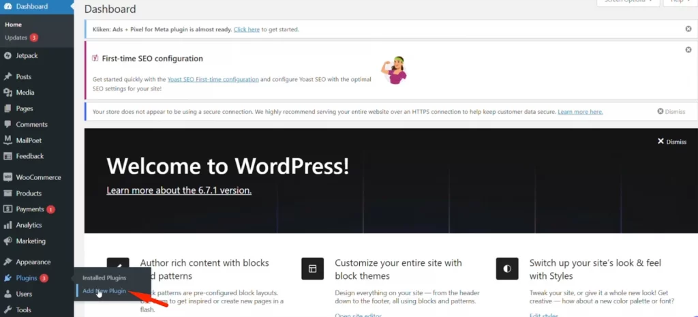Open Home under Dashboard
698x317 pixels.
tap(14, 25)
